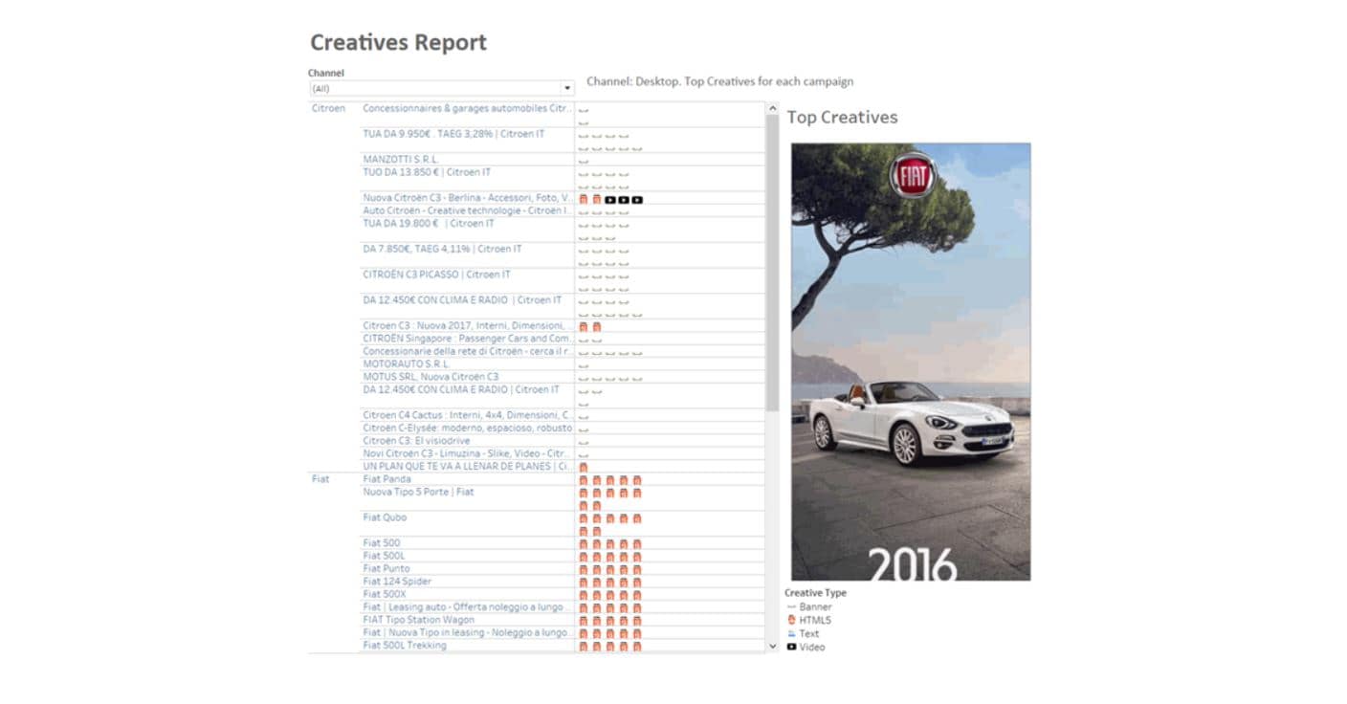Click the banner icon in MANZOTTI S.R.L. row
The height and width of the screenshot is (704, 1347).
click(x=584, y=161)
